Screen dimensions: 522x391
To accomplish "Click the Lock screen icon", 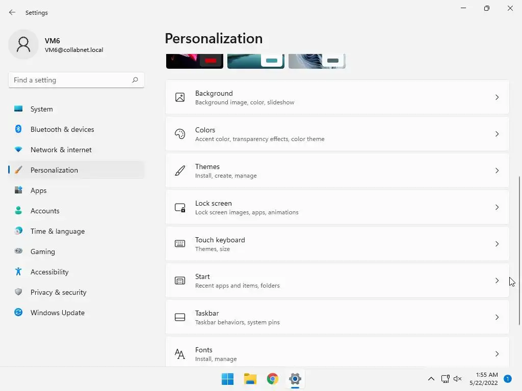I will tap(180, 208).
